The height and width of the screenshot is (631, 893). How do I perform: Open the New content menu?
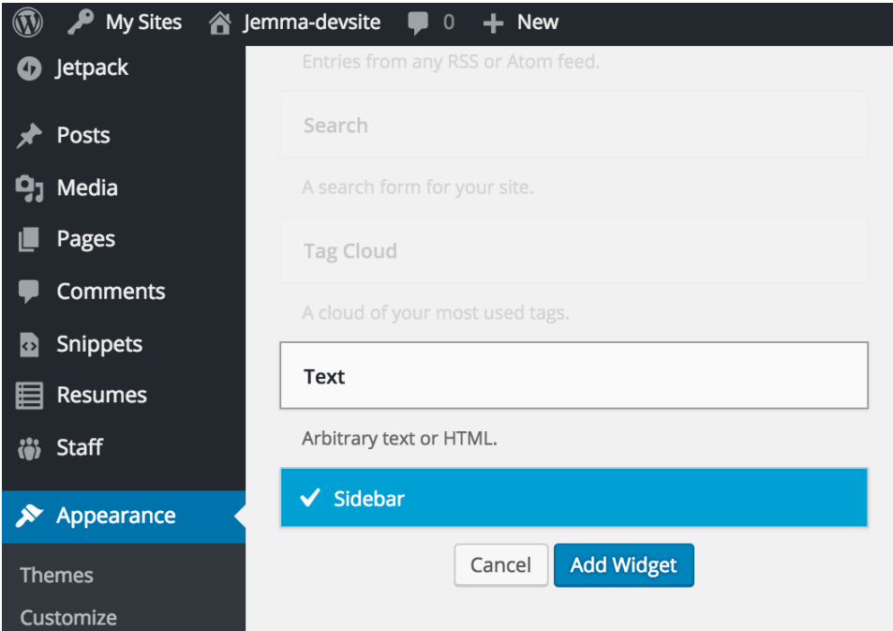coord(520,23)
